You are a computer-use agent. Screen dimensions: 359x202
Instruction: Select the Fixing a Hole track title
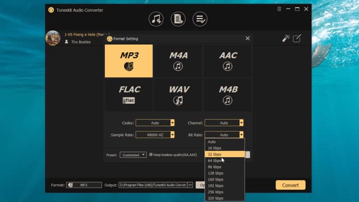(87, 35)
